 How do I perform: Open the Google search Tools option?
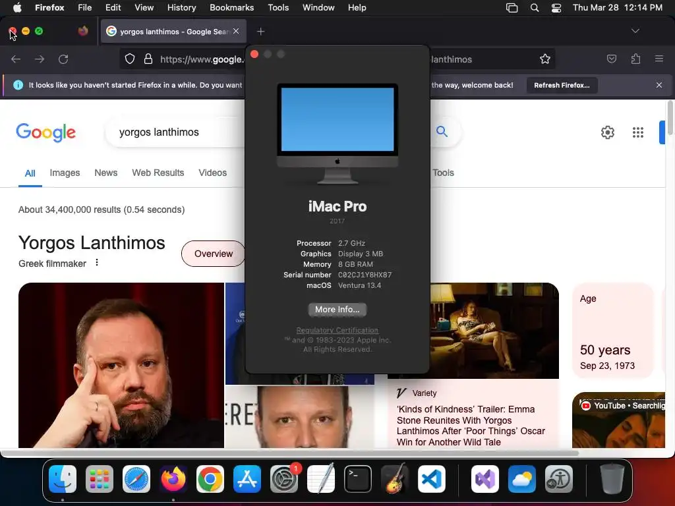click(443, 173)
